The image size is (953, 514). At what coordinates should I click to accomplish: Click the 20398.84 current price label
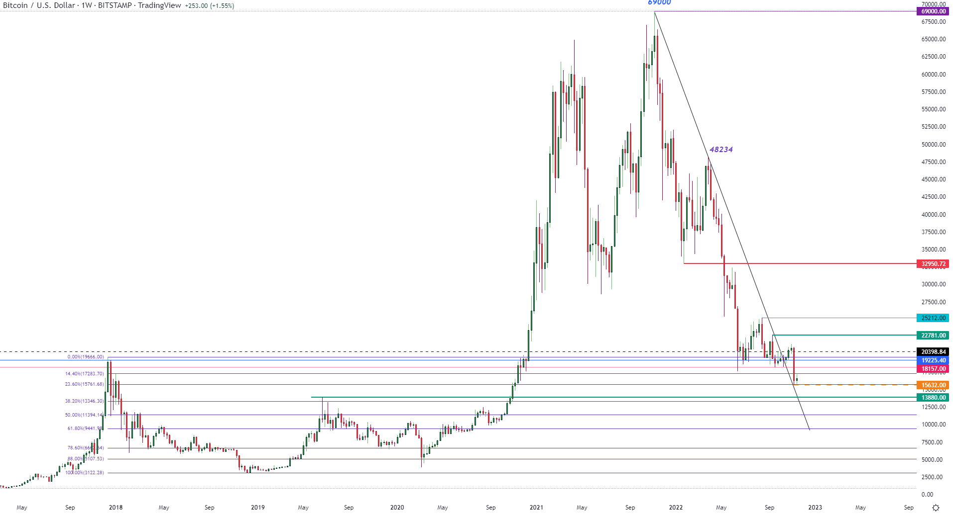933,351
